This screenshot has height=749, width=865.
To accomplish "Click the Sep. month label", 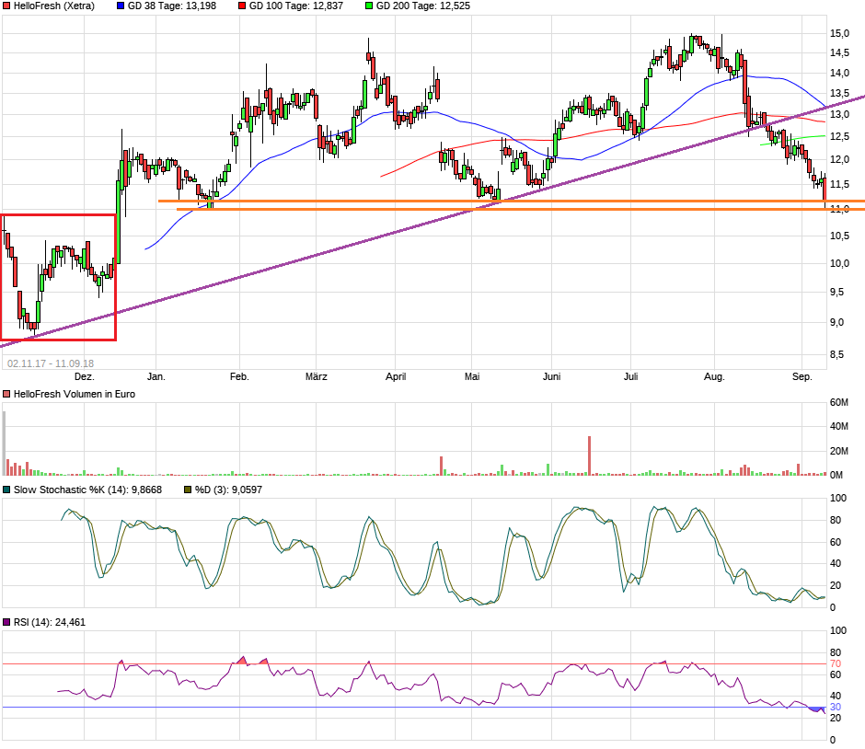I will click(802, 376).
